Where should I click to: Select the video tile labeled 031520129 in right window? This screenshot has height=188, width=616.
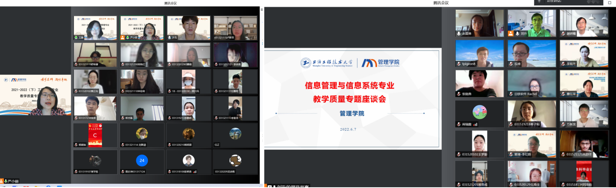click(532, 174)
